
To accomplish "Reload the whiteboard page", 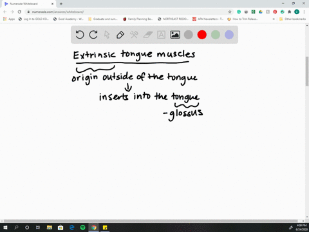I will [x=19, y=12].
